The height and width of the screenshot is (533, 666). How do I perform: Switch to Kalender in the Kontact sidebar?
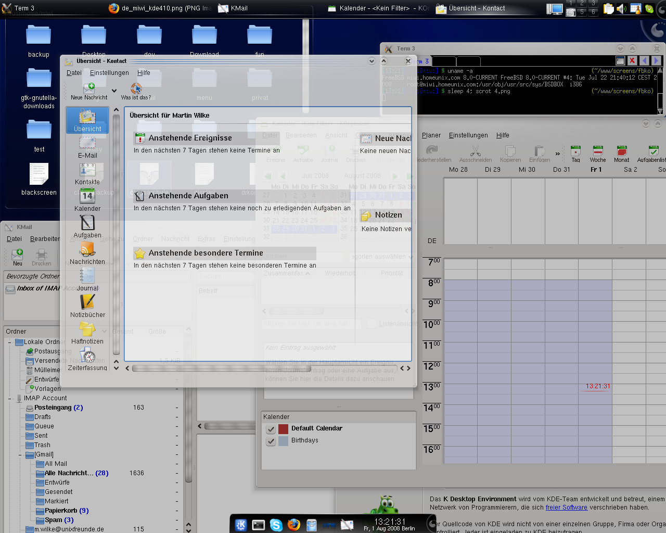click(x=87, y=200)
